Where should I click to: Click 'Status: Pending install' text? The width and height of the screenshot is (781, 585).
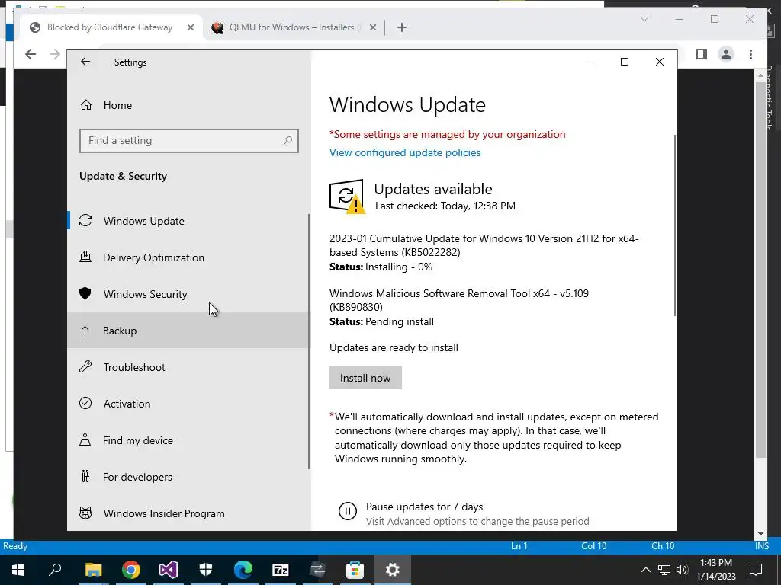point(381,322)
